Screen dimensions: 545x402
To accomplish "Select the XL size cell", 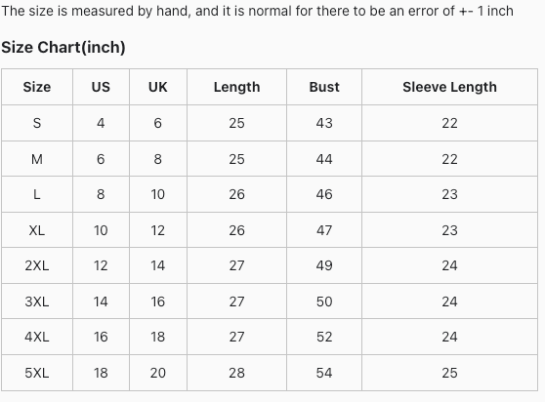I will click(x=37, y=230).
